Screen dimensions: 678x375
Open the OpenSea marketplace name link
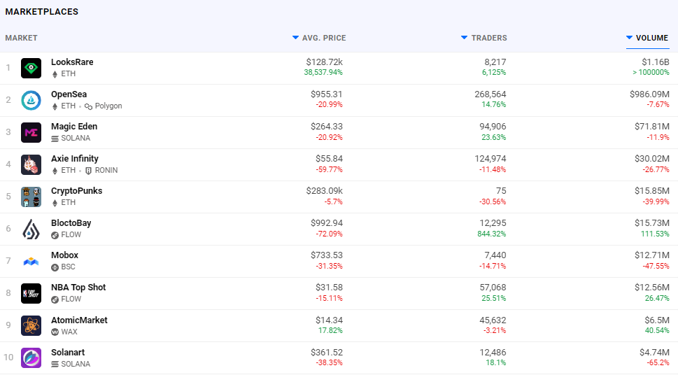69,94
